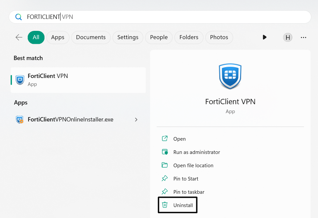Choose Pin to Start option
This screenshot has width=318, height=218.
[186, 179]
